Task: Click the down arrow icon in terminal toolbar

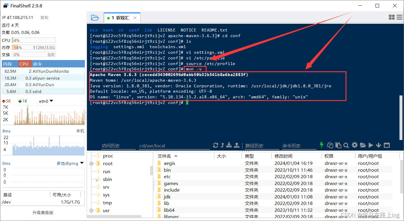Action: (x=378, y=145)
